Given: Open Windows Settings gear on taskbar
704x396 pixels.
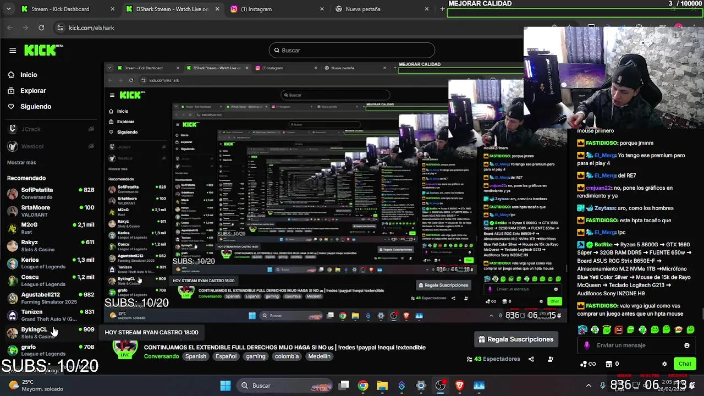Looking at the screenshot, I should (x=421, y=386).
